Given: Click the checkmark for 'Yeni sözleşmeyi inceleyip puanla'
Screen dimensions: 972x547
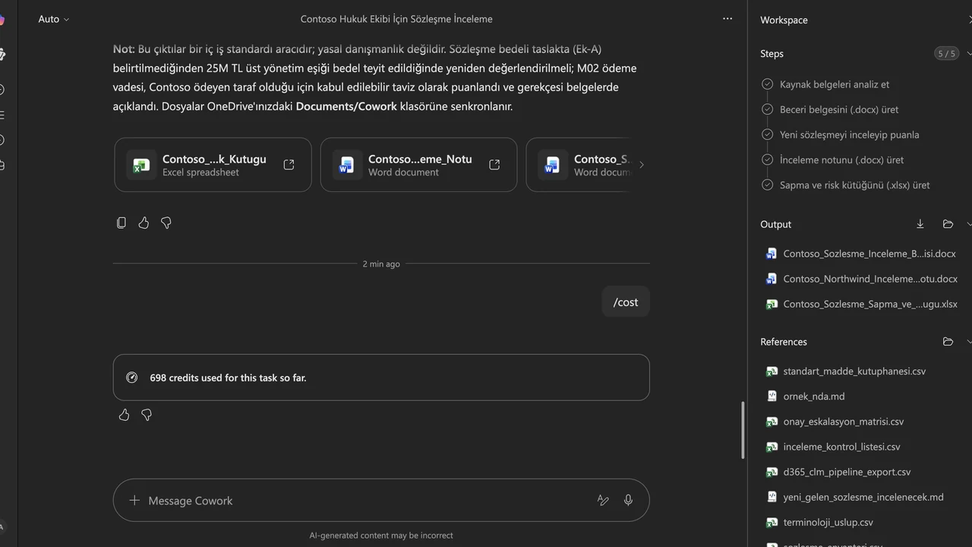Looking at the screenshot, I should 767,134.
